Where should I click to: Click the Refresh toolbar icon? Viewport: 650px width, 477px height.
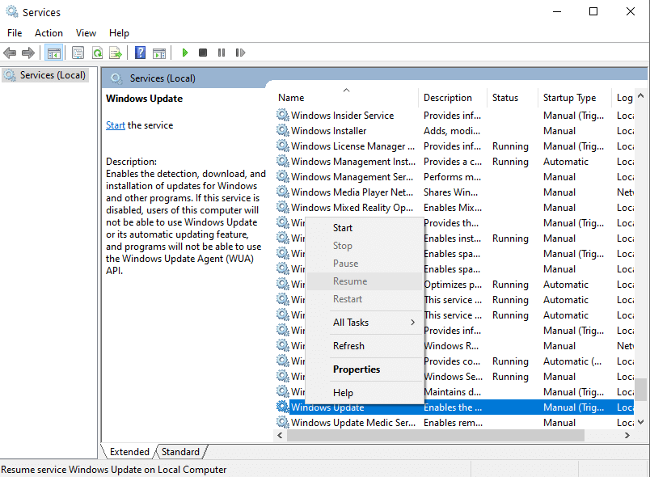click(96, 52)
